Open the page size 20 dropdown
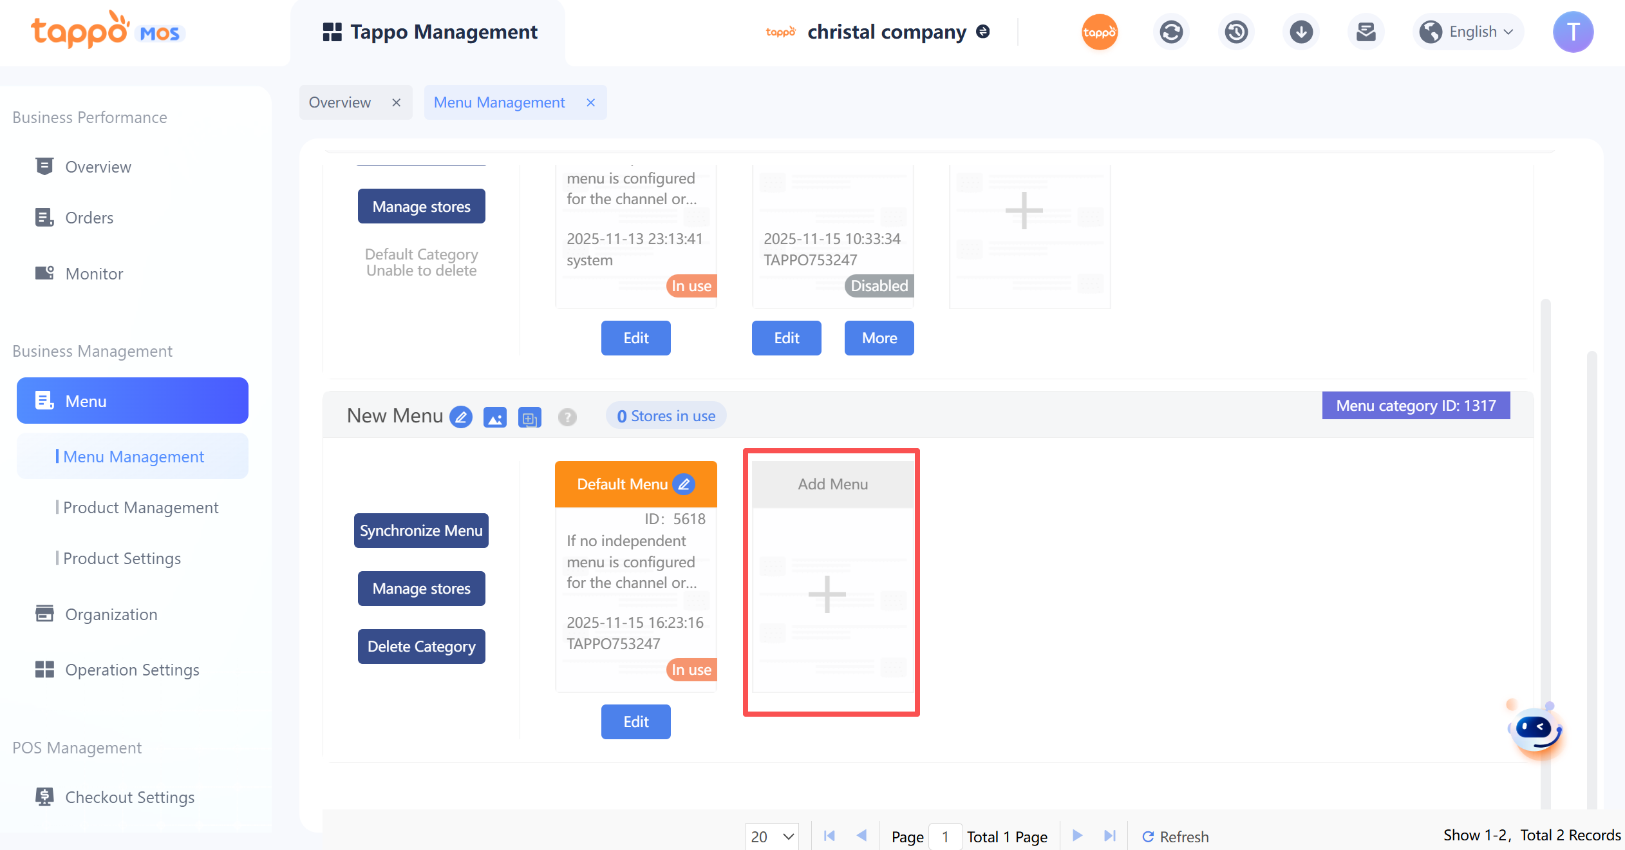The image size is (1625, 850). (x=772, y=836)
